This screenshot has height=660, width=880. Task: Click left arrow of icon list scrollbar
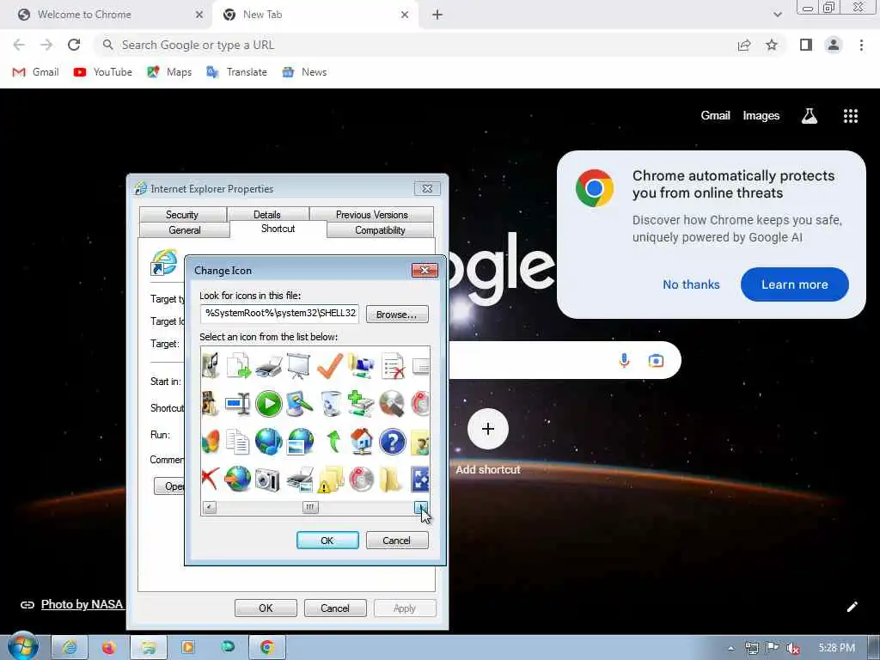point(210,507)
